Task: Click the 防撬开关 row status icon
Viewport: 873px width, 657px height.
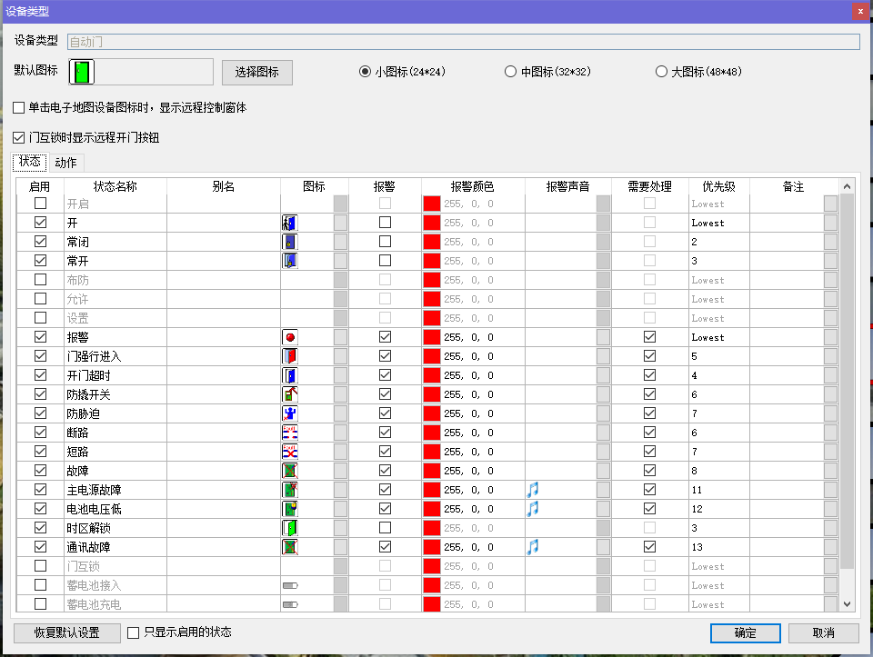Action: click(x=290, y=394)
